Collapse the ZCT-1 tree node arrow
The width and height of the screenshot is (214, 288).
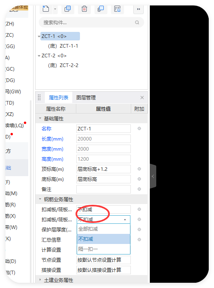coord(39,36)
